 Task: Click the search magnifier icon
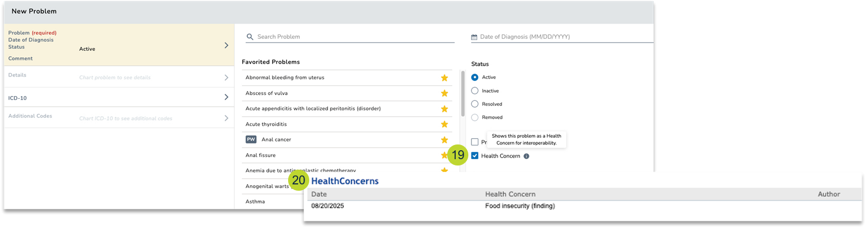(250, 37)
